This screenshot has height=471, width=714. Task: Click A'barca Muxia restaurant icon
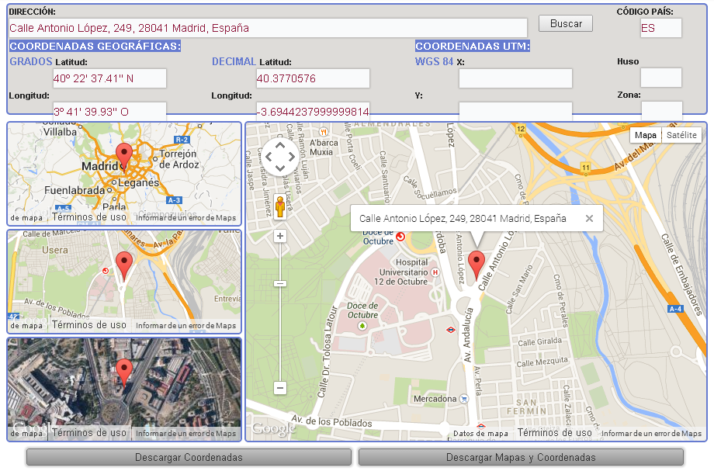tap(323, 133)
